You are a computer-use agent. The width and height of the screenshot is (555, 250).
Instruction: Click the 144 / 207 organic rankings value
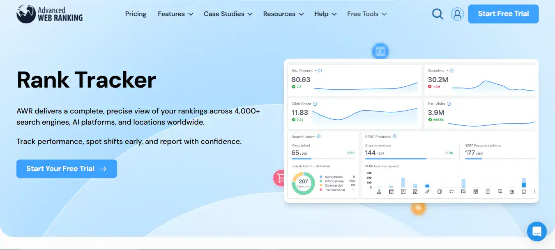pyautogui.click(x=375, y=153)
